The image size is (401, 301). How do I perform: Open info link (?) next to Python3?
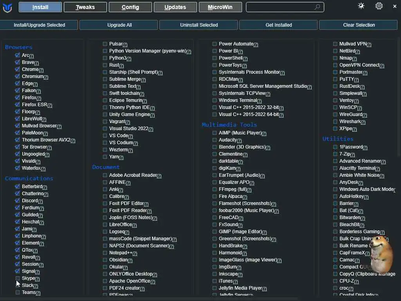[129, 59]
